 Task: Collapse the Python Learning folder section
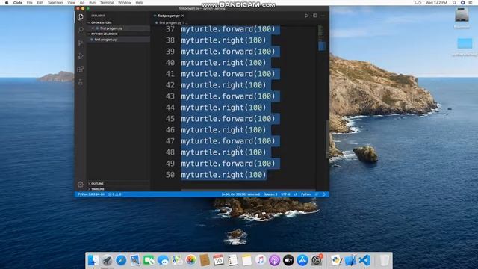click(x=105, y=34)
